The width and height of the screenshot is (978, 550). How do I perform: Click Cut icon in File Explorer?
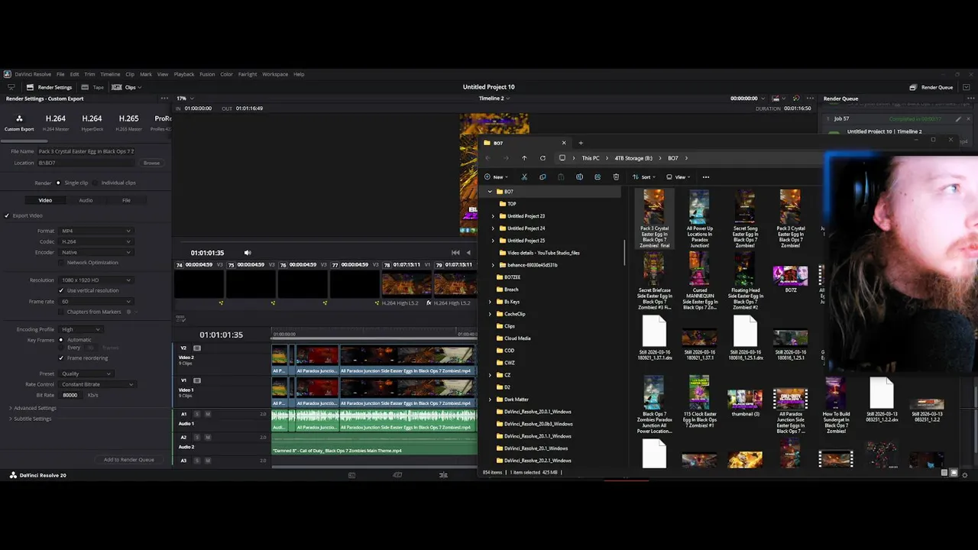(x=524, y=177)
